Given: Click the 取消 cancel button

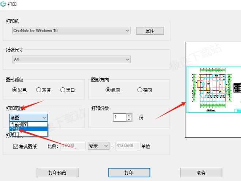Looking at the screenshot, I should point(201,173).
